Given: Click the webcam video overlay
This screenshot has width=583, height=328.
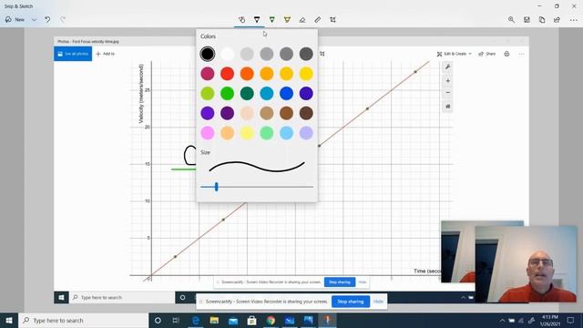Looking at the screenshot, I should [x=527, y=264].
